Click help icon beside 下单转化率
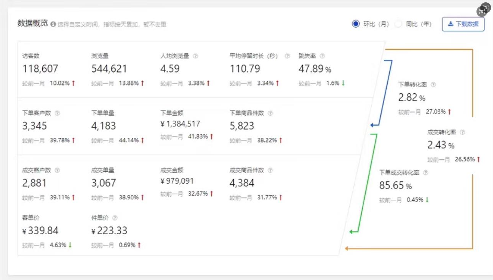 [x=433, y=84]
